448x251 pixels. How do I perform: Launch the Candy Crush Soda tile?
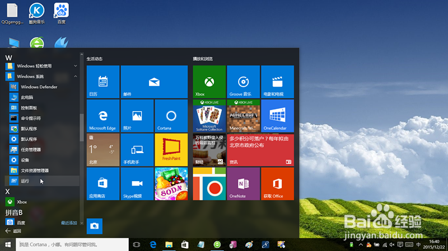click(171, 184)
